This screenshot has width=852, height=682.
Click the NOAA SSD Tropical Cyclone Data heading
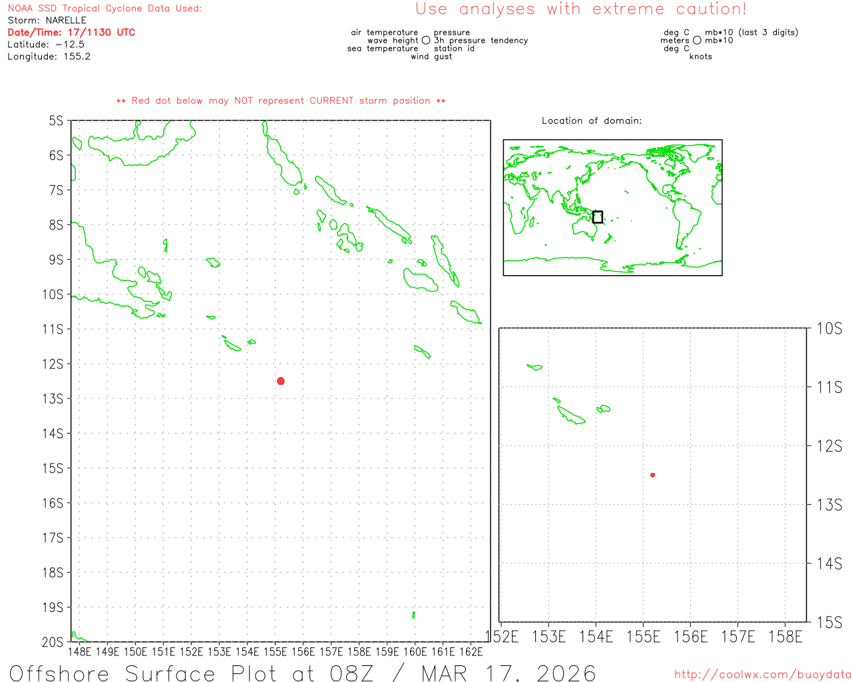click(105, 9)
